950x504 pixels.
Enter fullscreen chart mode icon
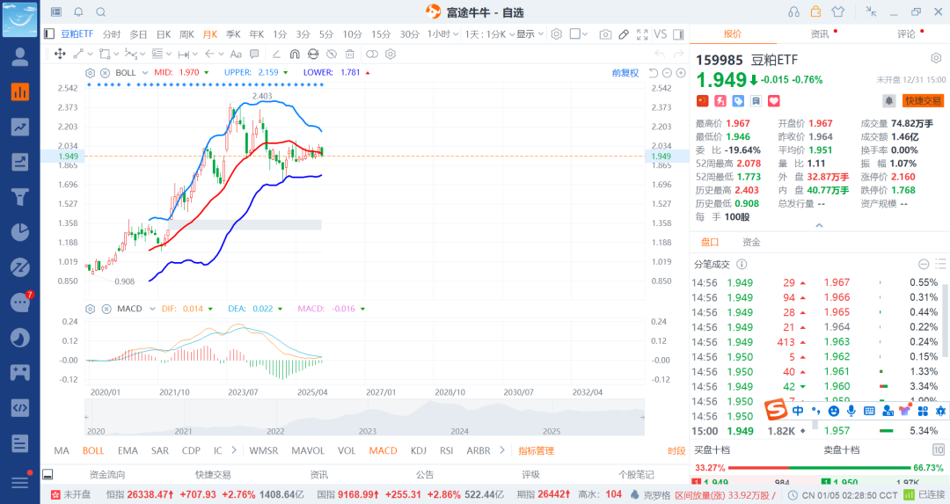[x=642, y=34]
